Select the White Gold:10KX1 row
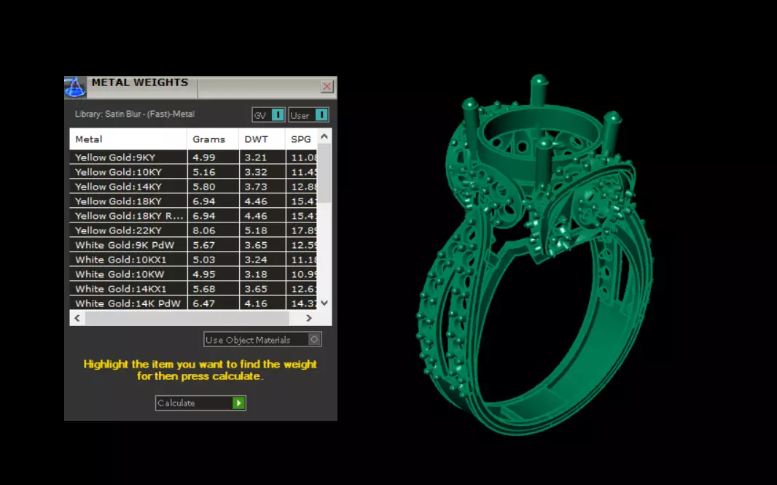Viewport: 777px width, 485px height. [x=193, y=260]
